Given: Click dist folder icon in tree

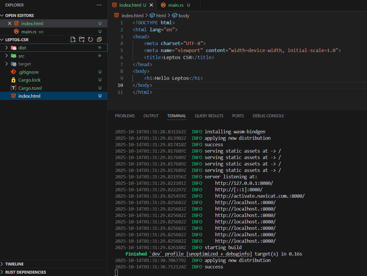Looking at the screenshot, I should [14, 48].
